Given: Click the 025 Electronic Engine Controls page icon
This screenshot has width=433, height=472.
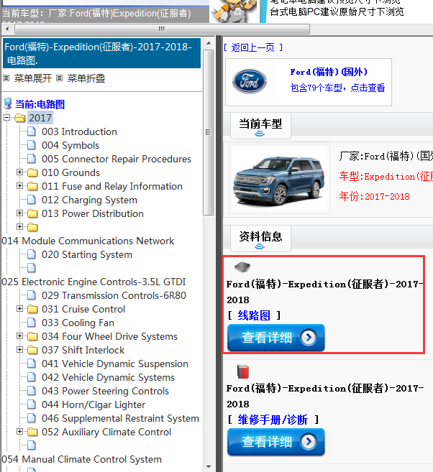Looking at the screenshot, I should (x=32, y=268).
